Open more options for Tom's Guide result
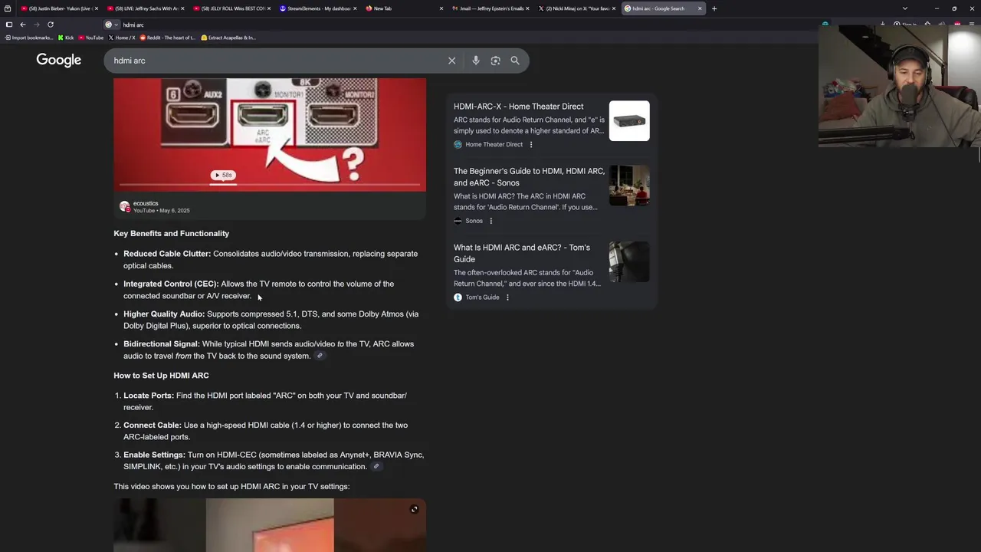Image resolution: width=981 pixels, height=552 pixels. pyautogui.click(x=507, y=297)
